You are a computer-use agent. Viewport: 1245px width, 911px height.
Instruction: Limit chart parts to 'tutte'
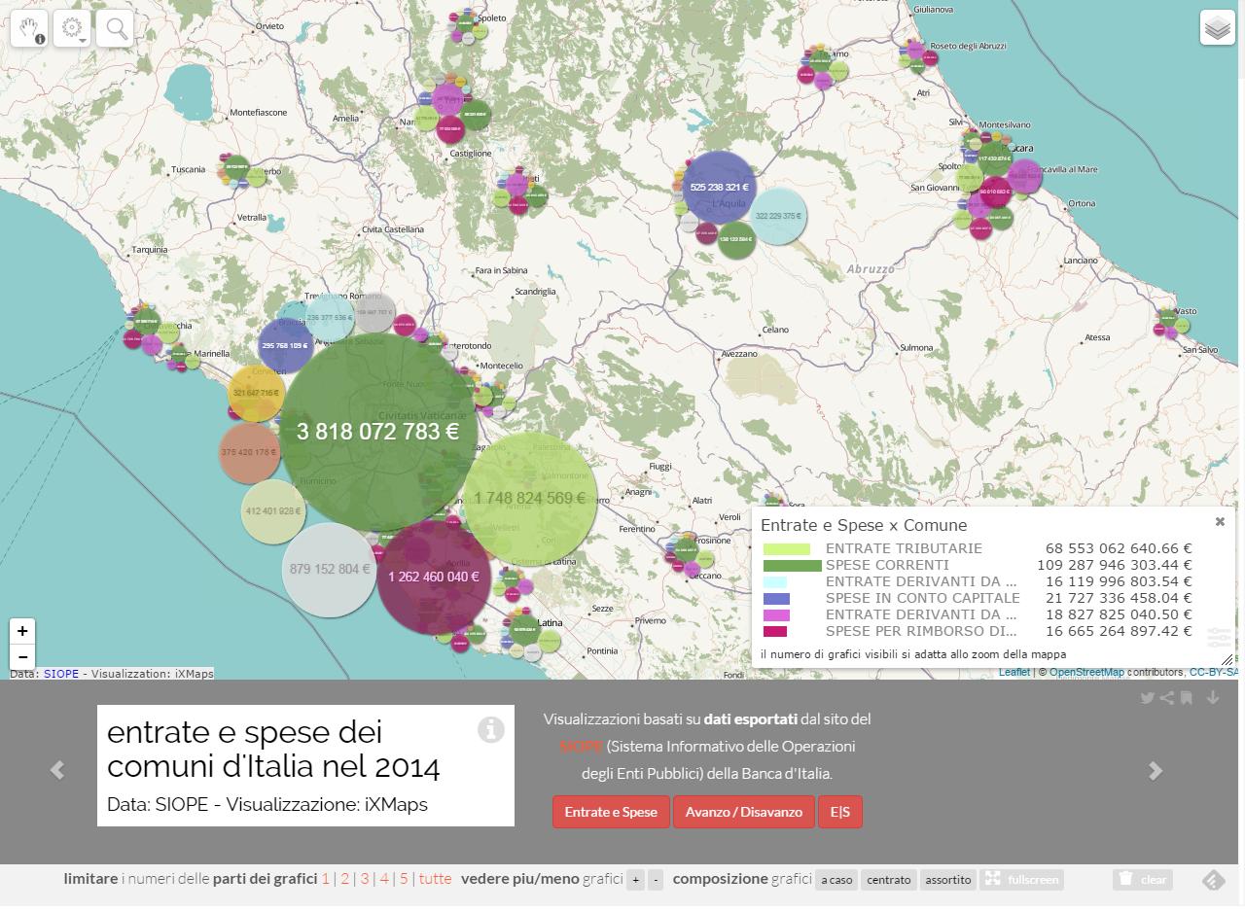[435, 879]
